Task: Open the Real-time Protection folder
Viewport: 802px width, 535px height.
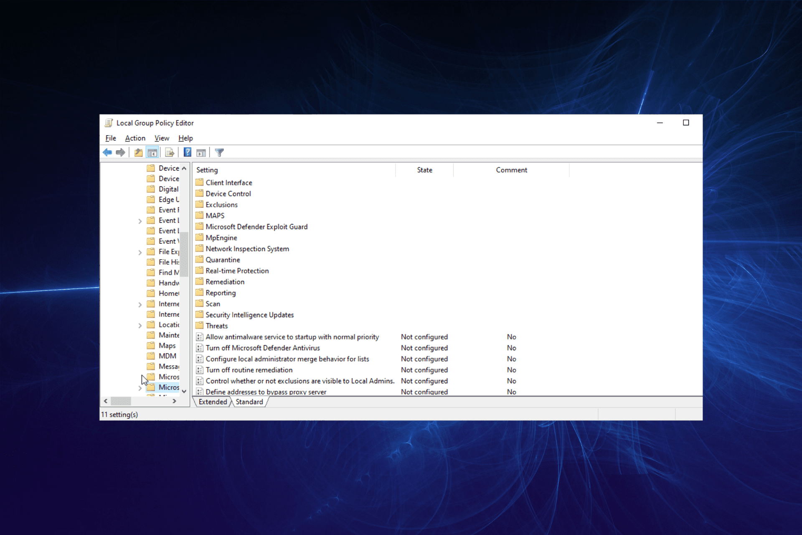Action: pyautogui.click(x=237, y=271)
